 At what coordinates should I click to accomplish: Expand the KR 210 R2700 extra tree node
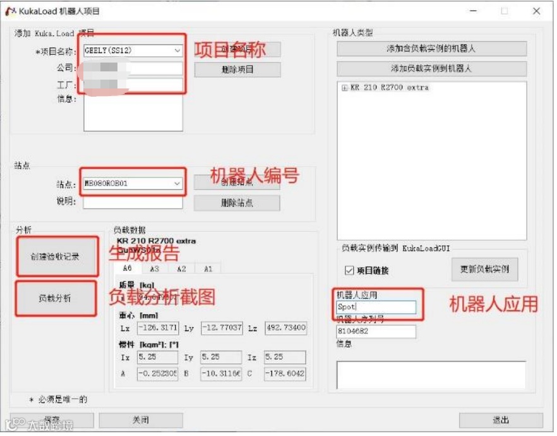coord(344,88)
